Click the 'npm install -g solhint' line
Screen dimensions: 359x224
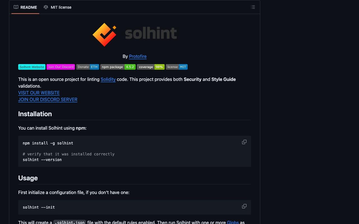coord(48,143)
